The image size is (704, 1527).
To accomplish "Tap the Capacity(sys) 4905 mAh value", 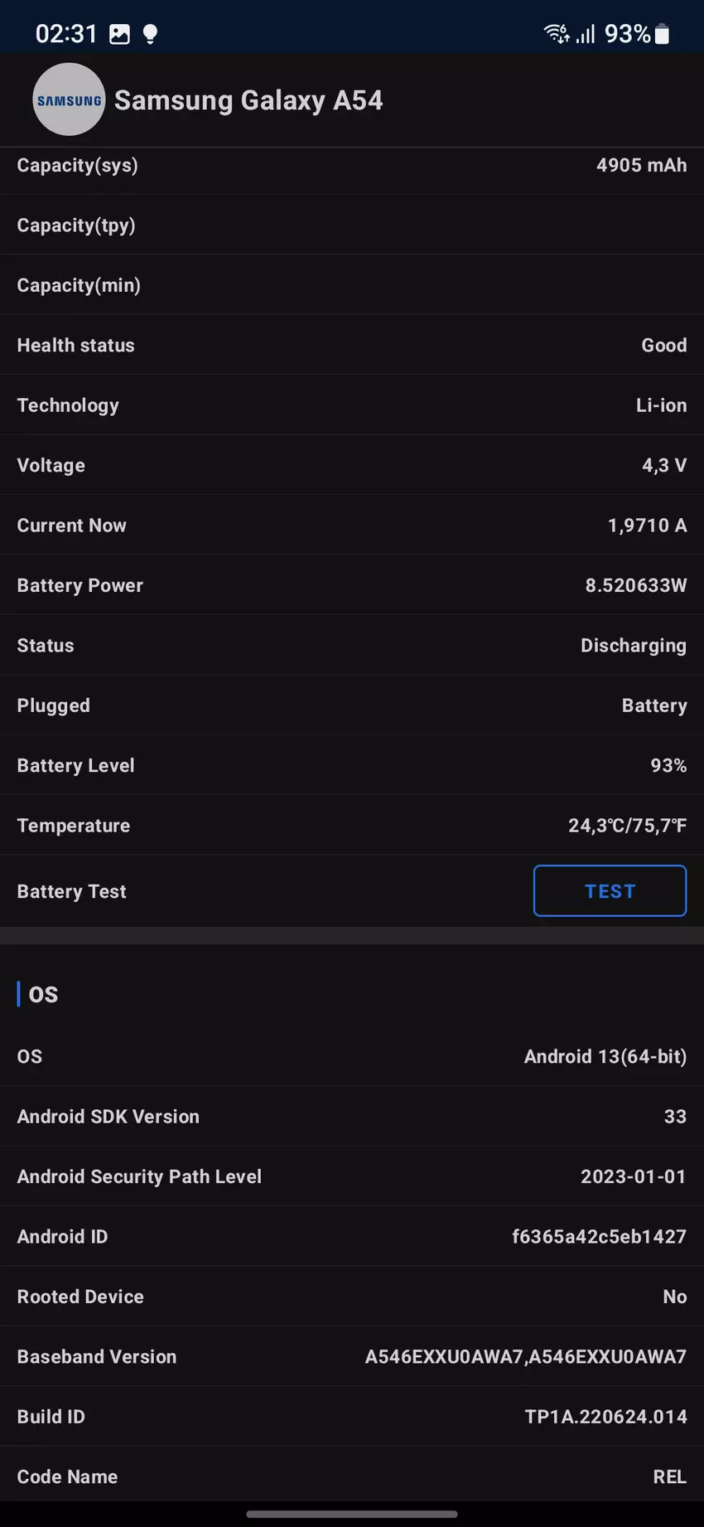I will (641, 166).
